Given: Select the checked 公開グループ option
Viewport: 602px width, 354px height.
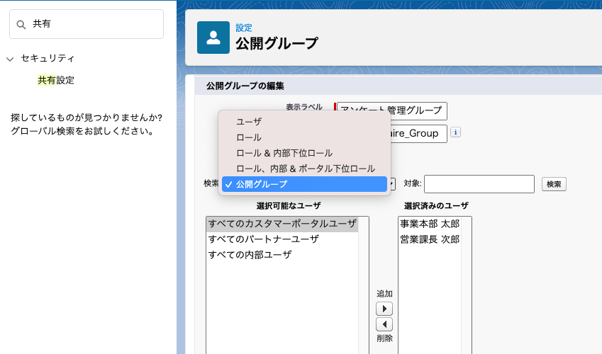Looking at the screenshot, I should [262, 184].
